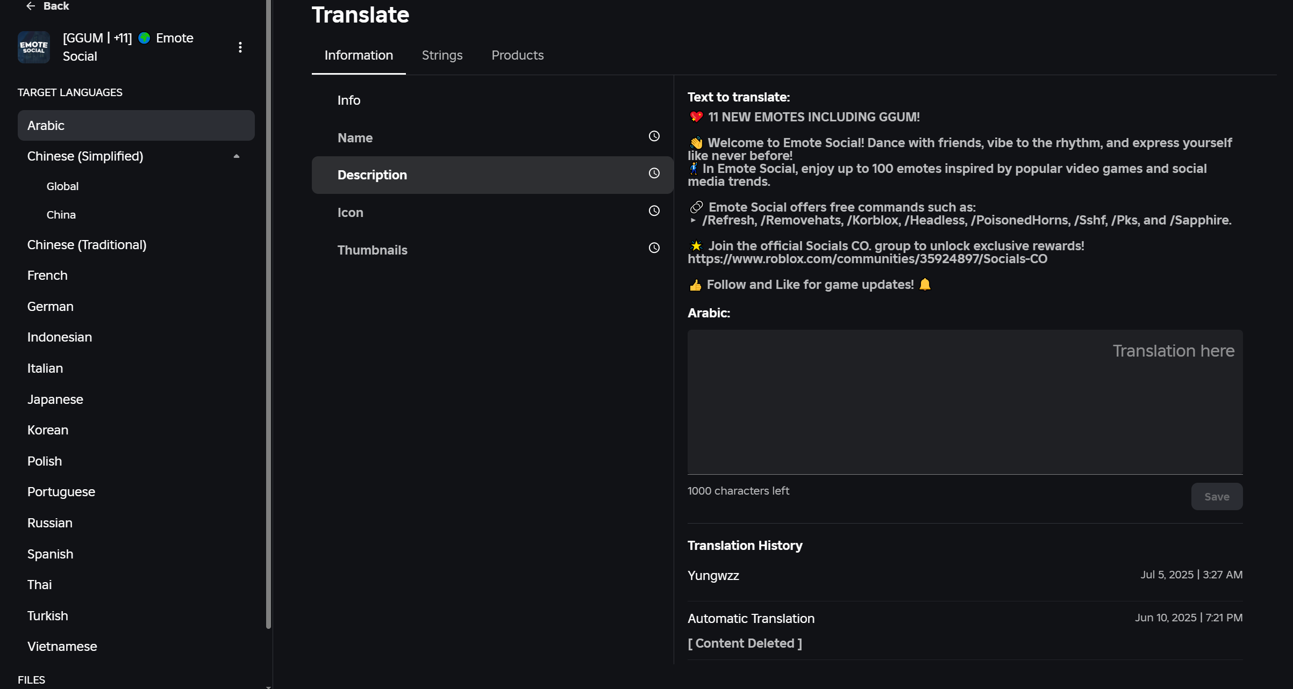Image resolution: width=1293 pixels, height=689 pixels.
Task: Open the Yungwzz translation history entry
Action: pos(713,576)
